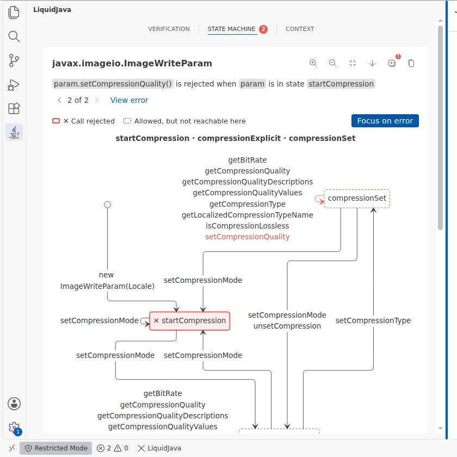The width and height of the screenshot is (457, 457).
Task: Open the Search view
Action: (x=14, y=36)
